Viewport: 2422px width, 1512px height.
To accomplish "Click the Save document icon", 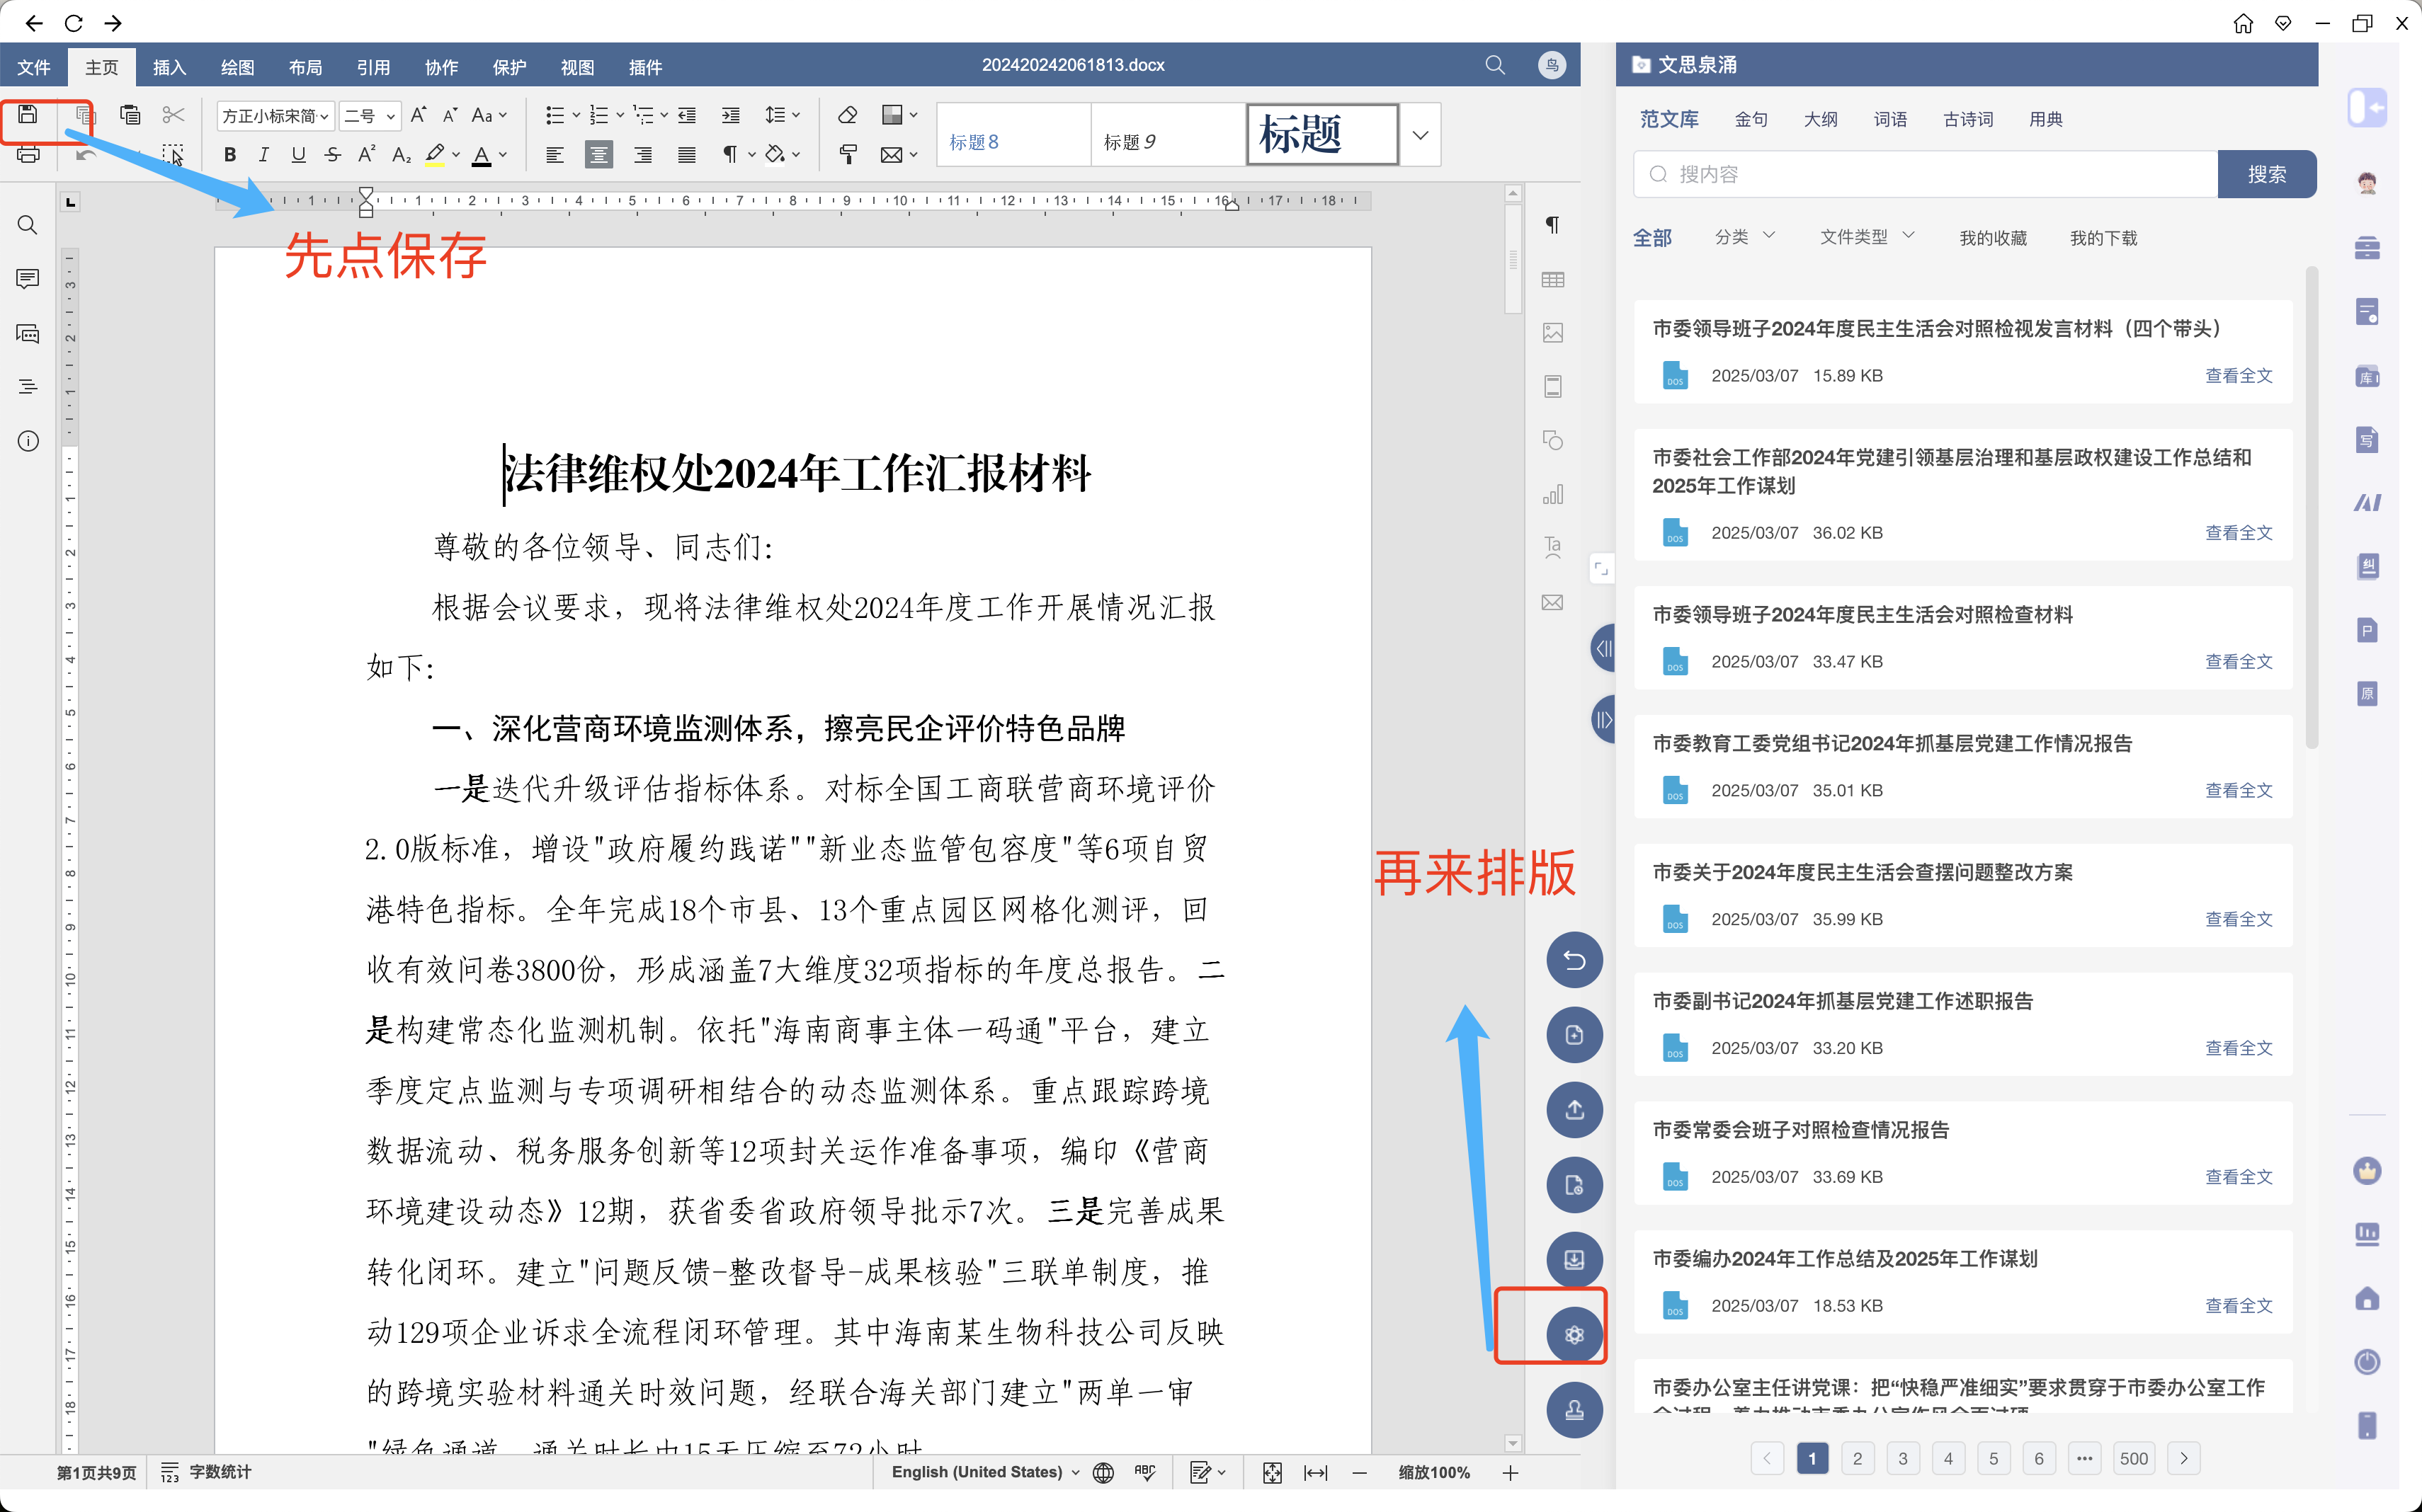I will (x=28, y=114).
